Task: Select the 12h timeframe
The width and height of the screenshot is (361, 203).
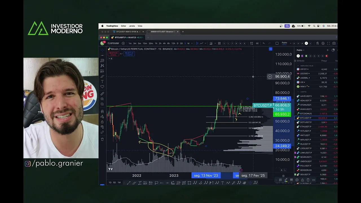Action: point(173,43)
